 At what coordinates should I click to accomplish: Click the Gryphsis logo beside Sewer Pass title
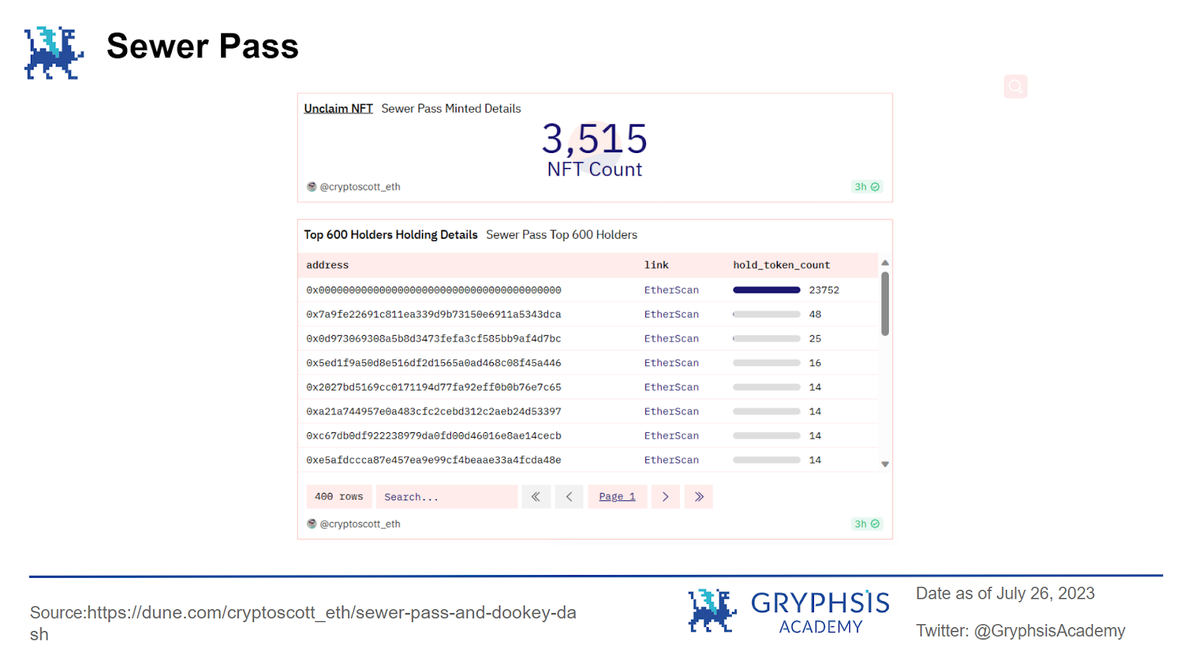[54, 52]
